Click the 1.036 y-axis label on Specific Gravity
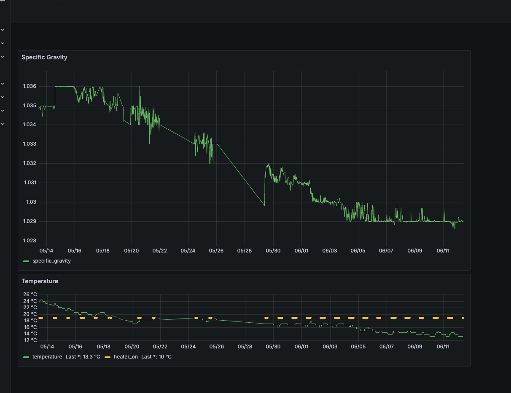Screen dimensions: 511x393 (x=29, y=86)
